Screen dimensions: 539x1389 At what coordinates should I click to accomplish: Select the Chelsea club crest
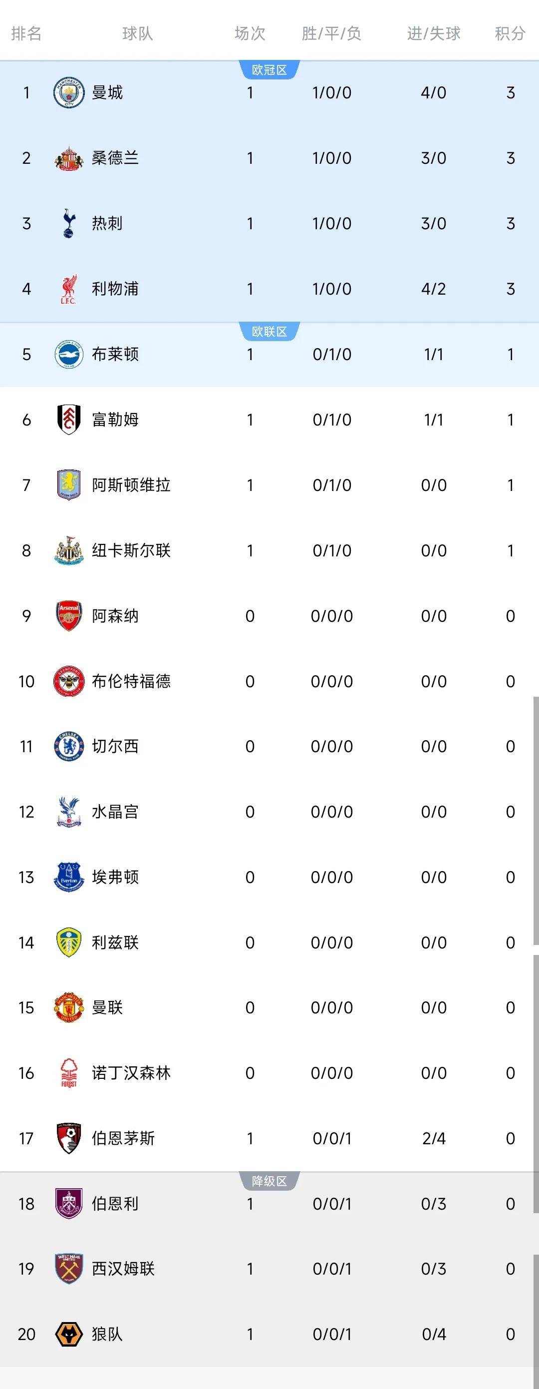[69, 746]
